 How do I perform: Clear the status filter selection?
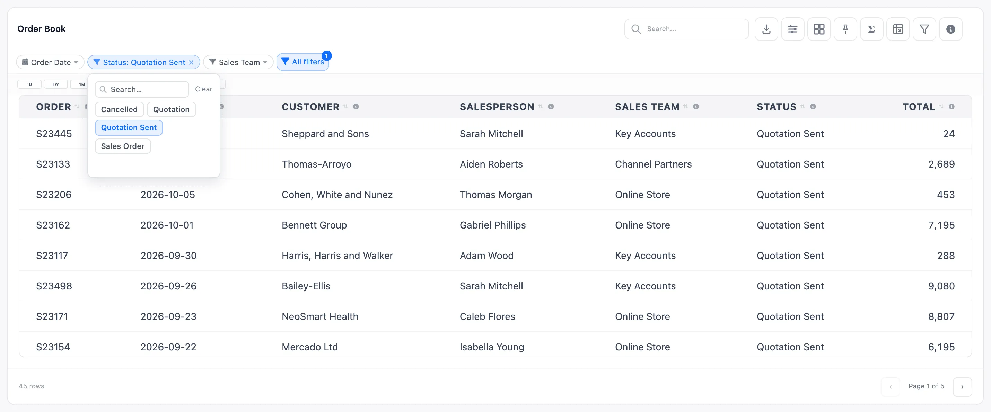click(x=203, y=89)
